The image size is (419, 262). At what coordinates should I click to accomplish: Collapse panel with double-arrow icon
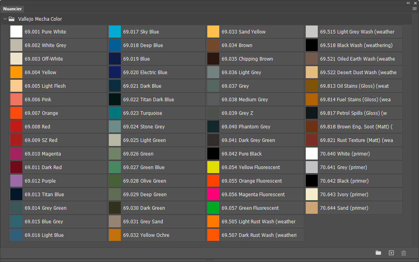coord(408,3)
